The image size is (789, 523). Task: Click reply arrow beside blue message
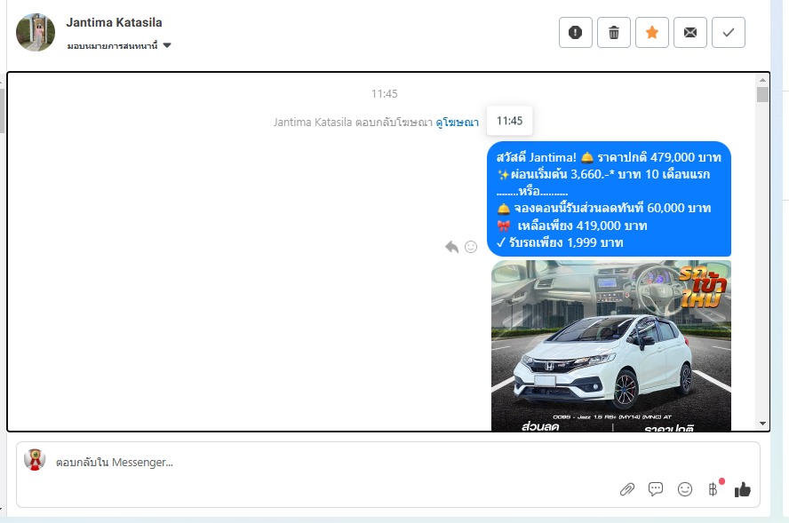pyautogui.click(x=452, y=247)
